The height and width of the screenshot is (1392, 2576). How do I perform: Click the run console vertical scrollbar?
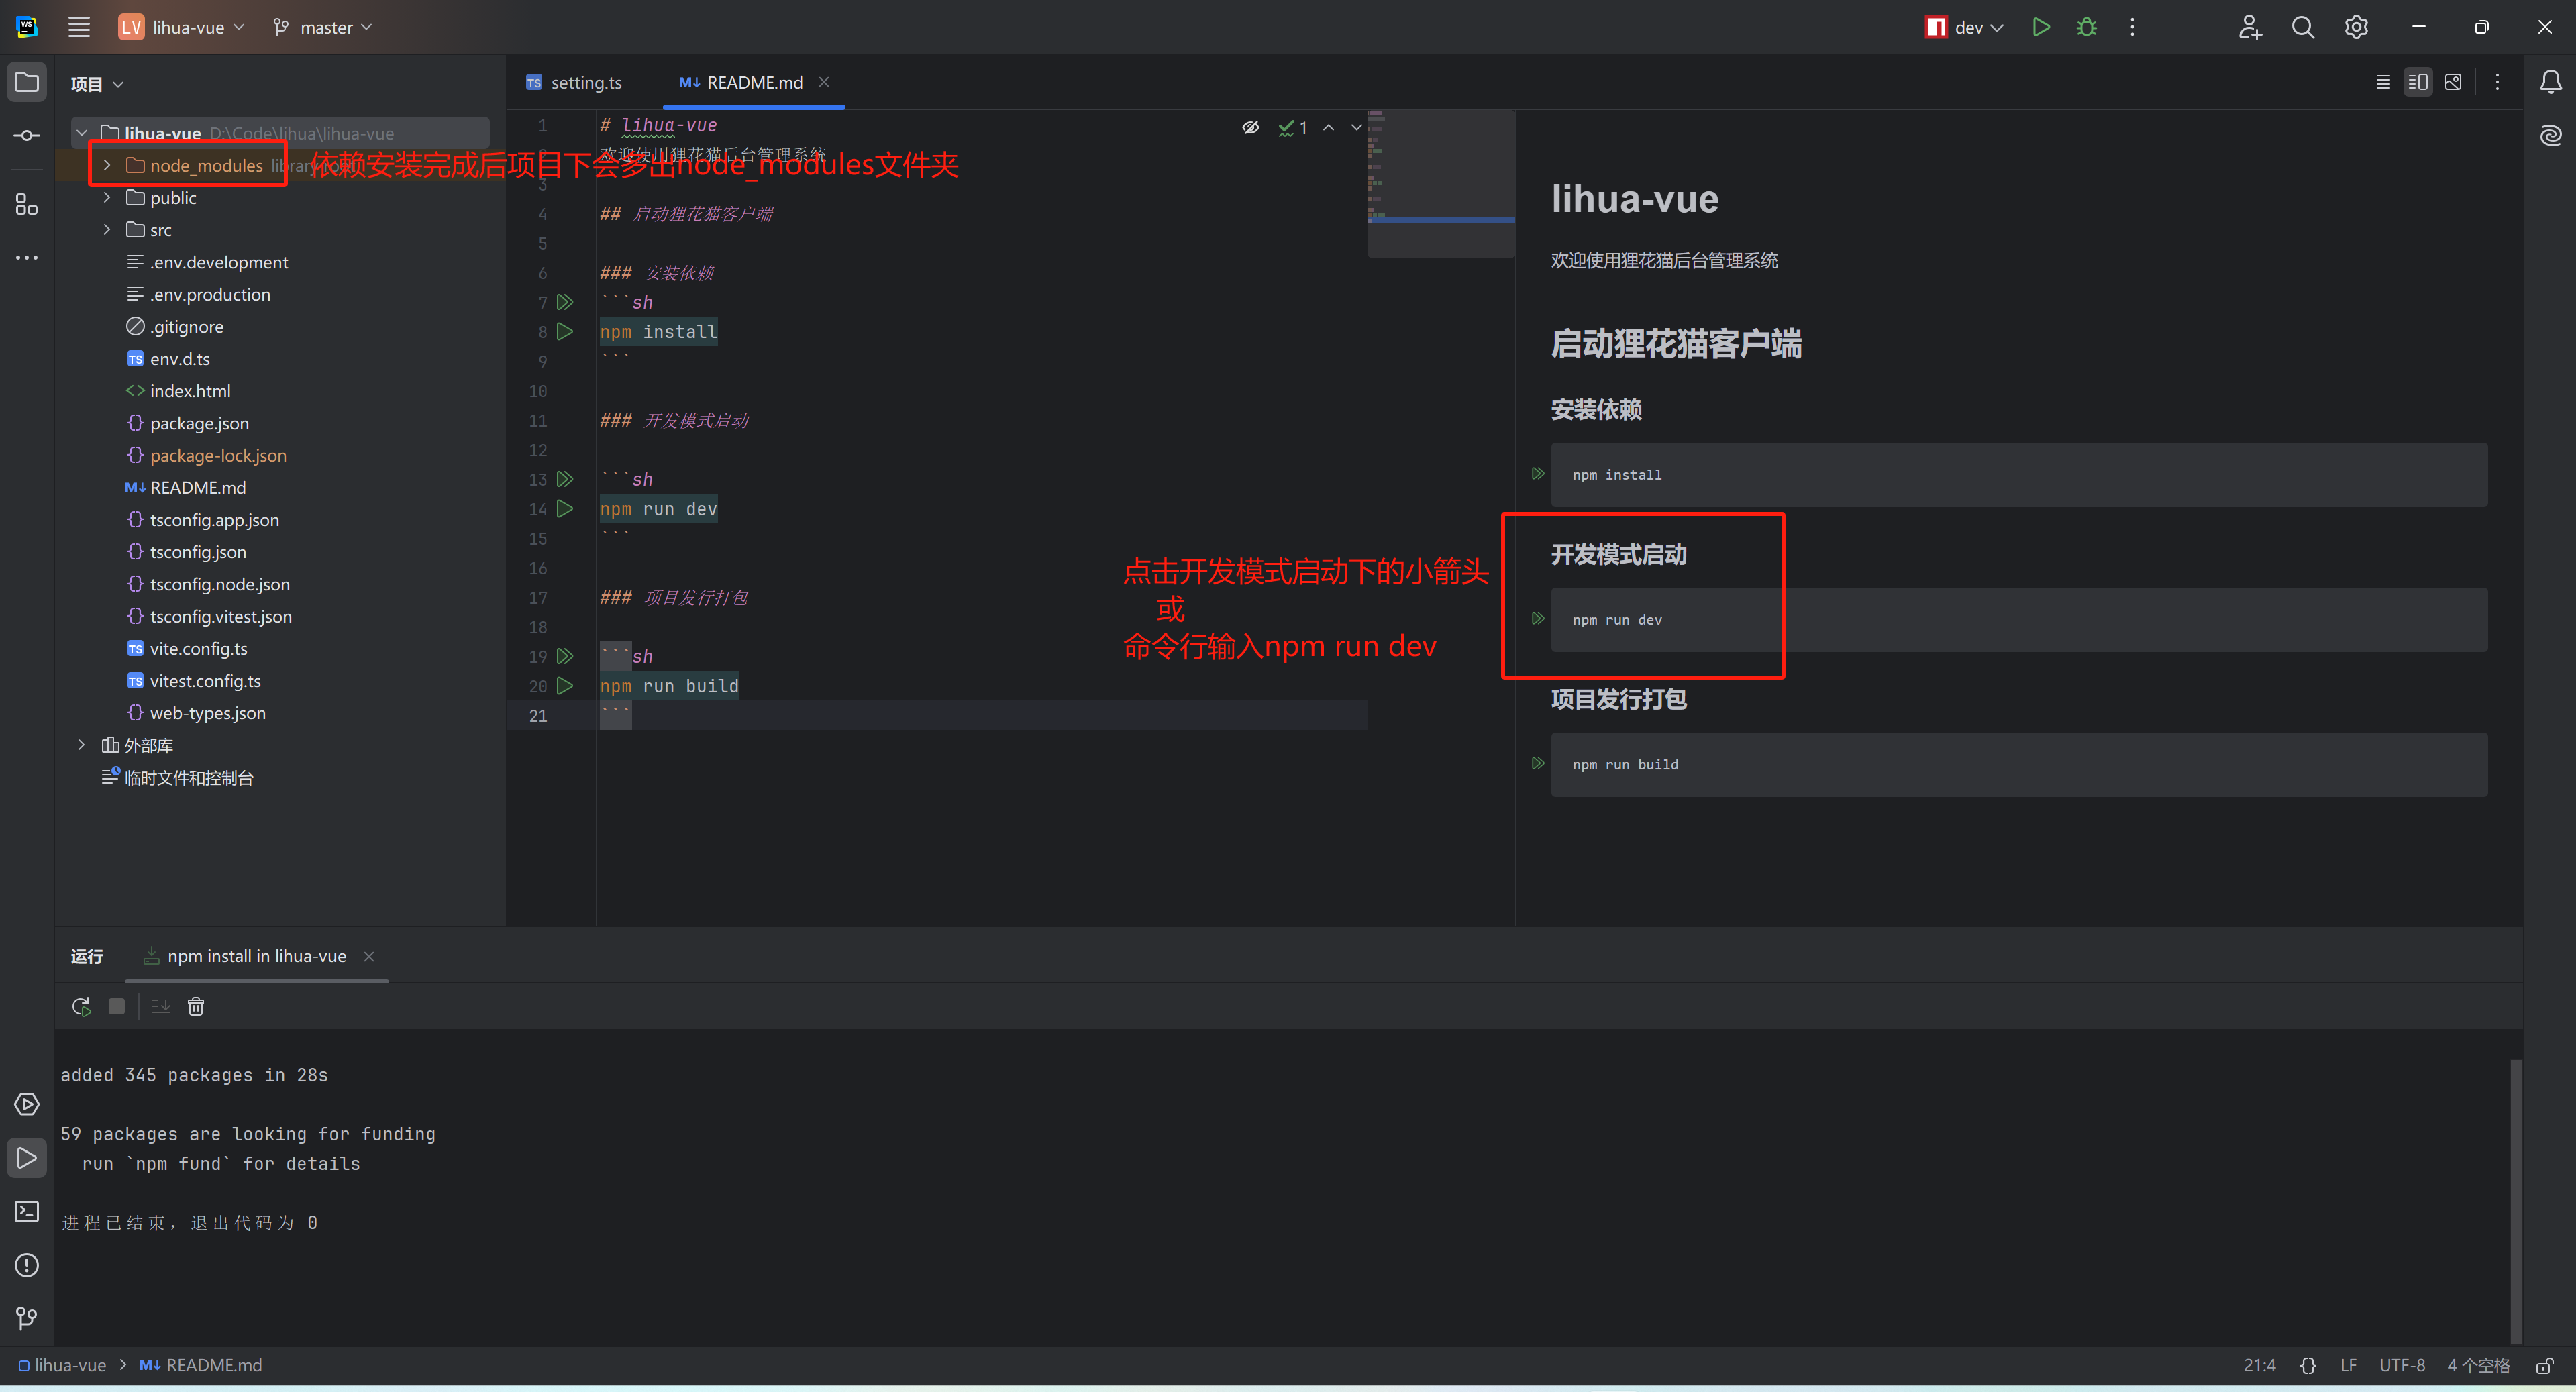(x=2515, y=1200)
